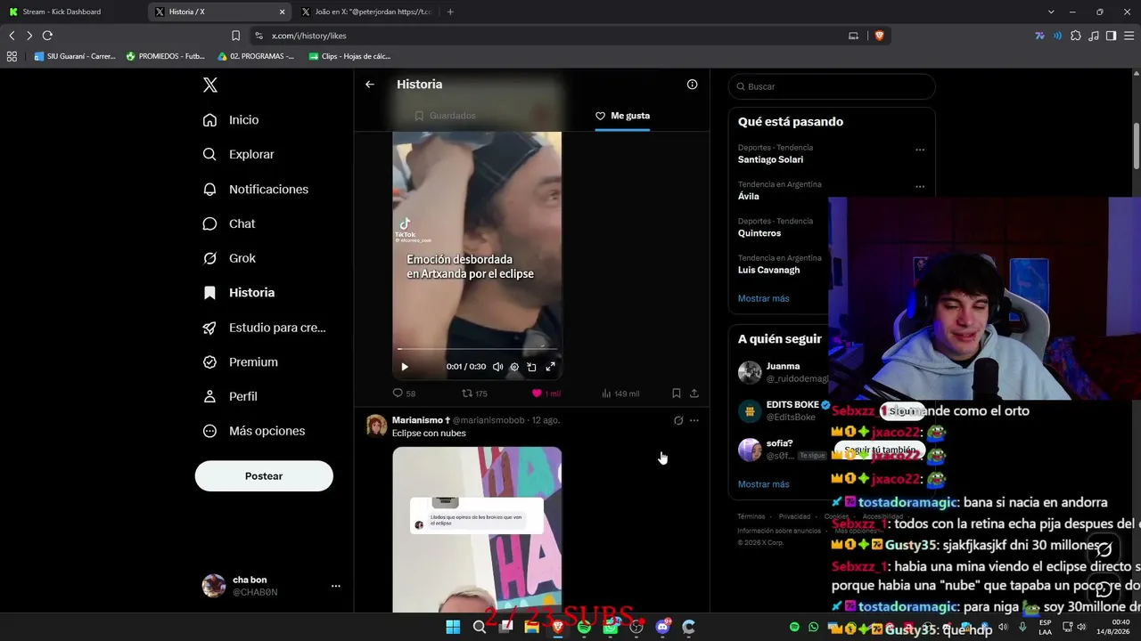Share the eclipse video post

click(694, 394)
